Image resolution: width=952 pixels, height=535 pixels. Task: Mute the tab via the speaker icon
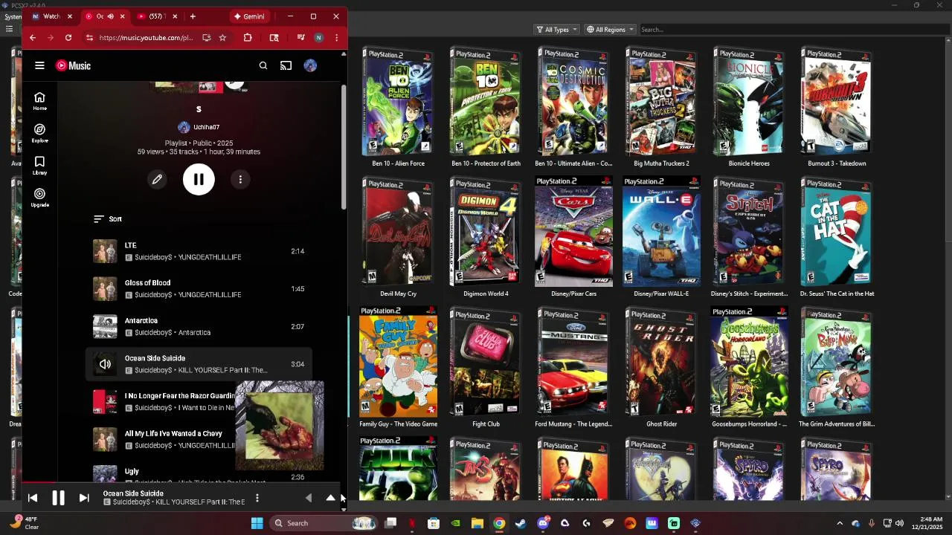point(111,16)
